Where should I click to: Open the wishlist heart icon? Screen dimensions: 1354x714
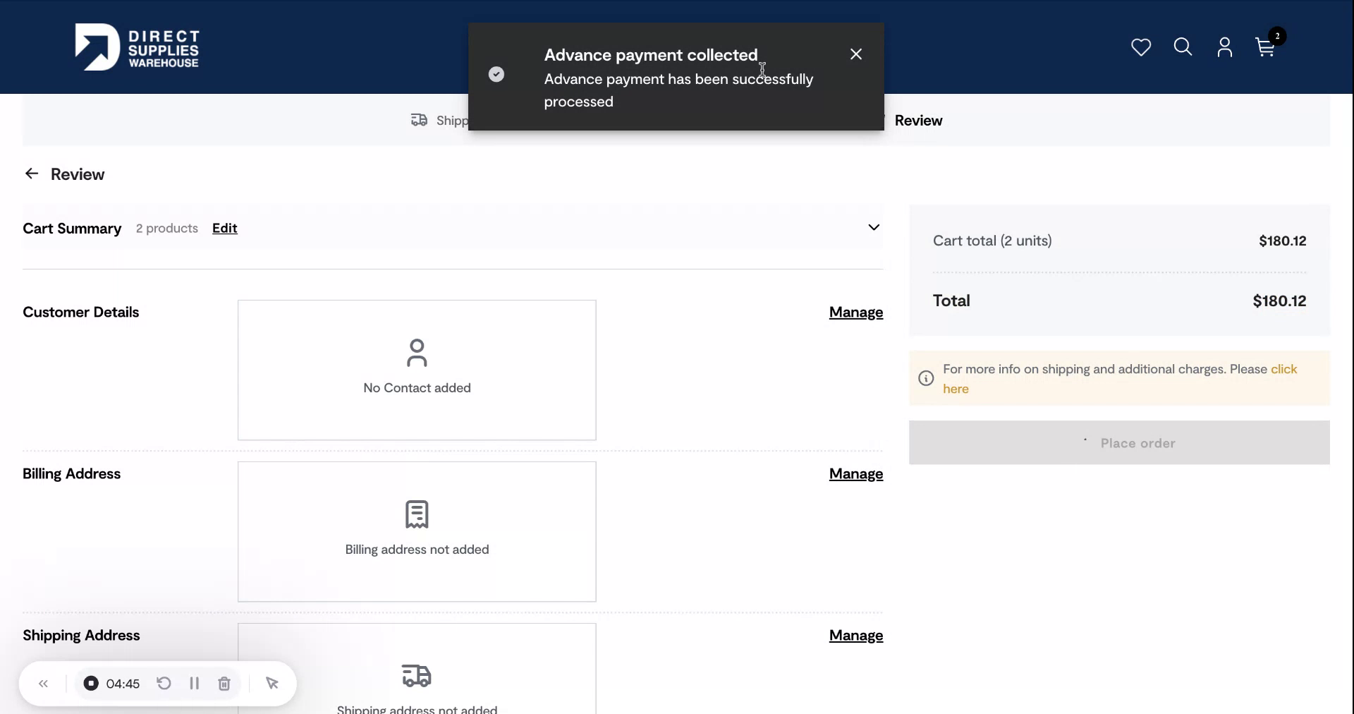[x=1140, y=47]
